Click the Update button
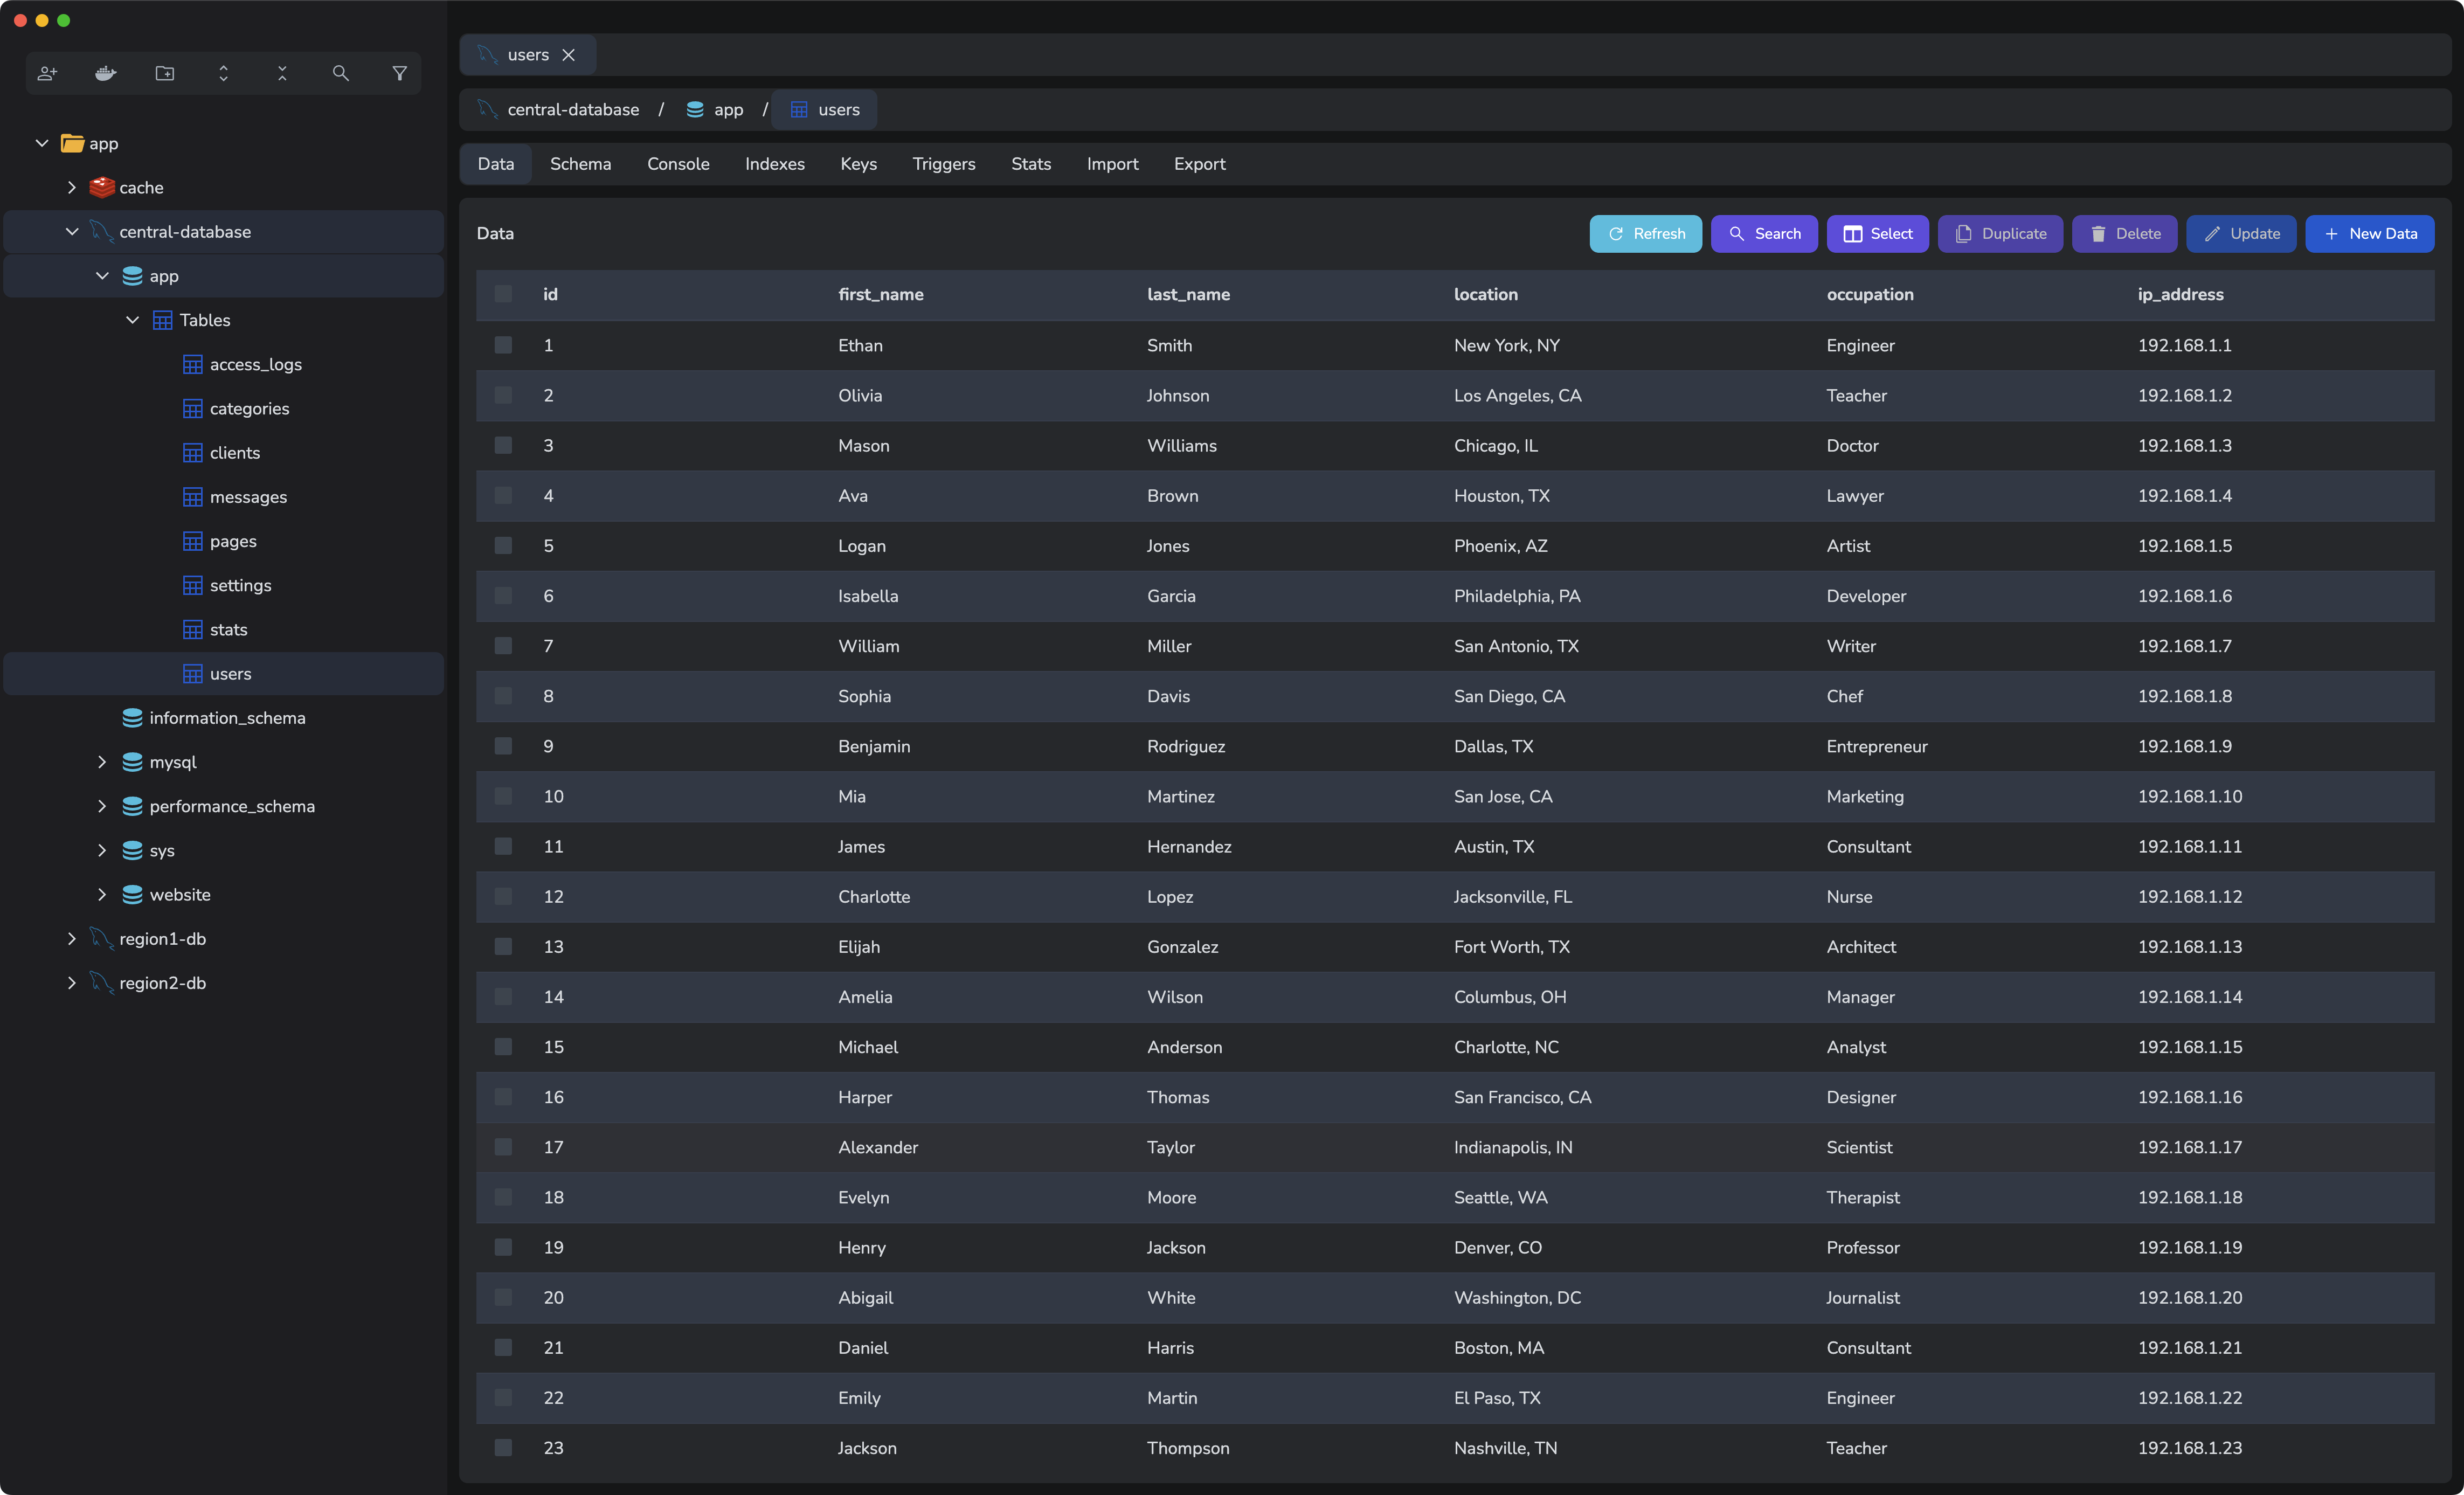The width and height of the screenshot is (2464, 1495). [2241, 234]
